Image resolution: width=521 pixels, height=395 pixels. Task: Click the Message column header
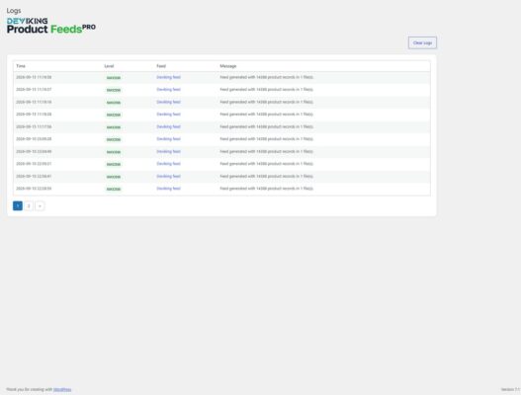click(228, 66)
